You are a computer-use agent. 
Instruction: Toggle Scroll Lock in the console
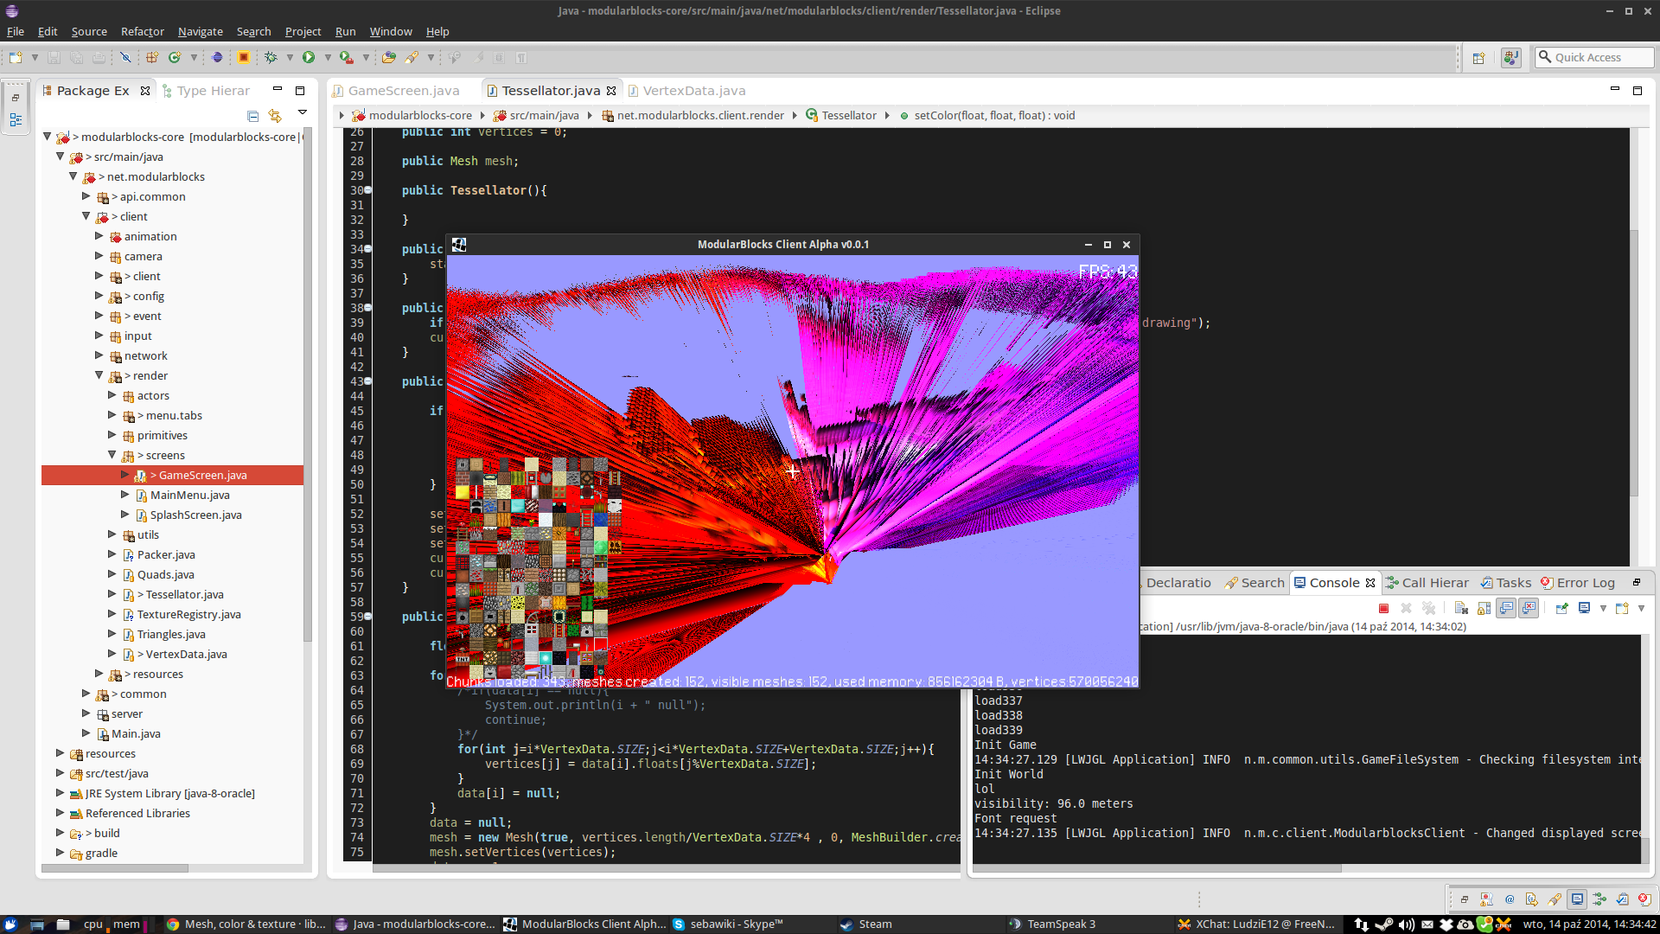point(1484,608)
